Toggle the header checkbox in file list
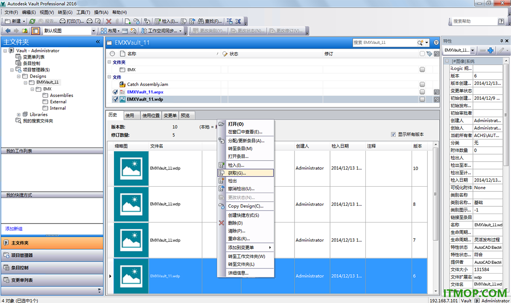This screenshot has width=511, height=303. tap(422, 54)
